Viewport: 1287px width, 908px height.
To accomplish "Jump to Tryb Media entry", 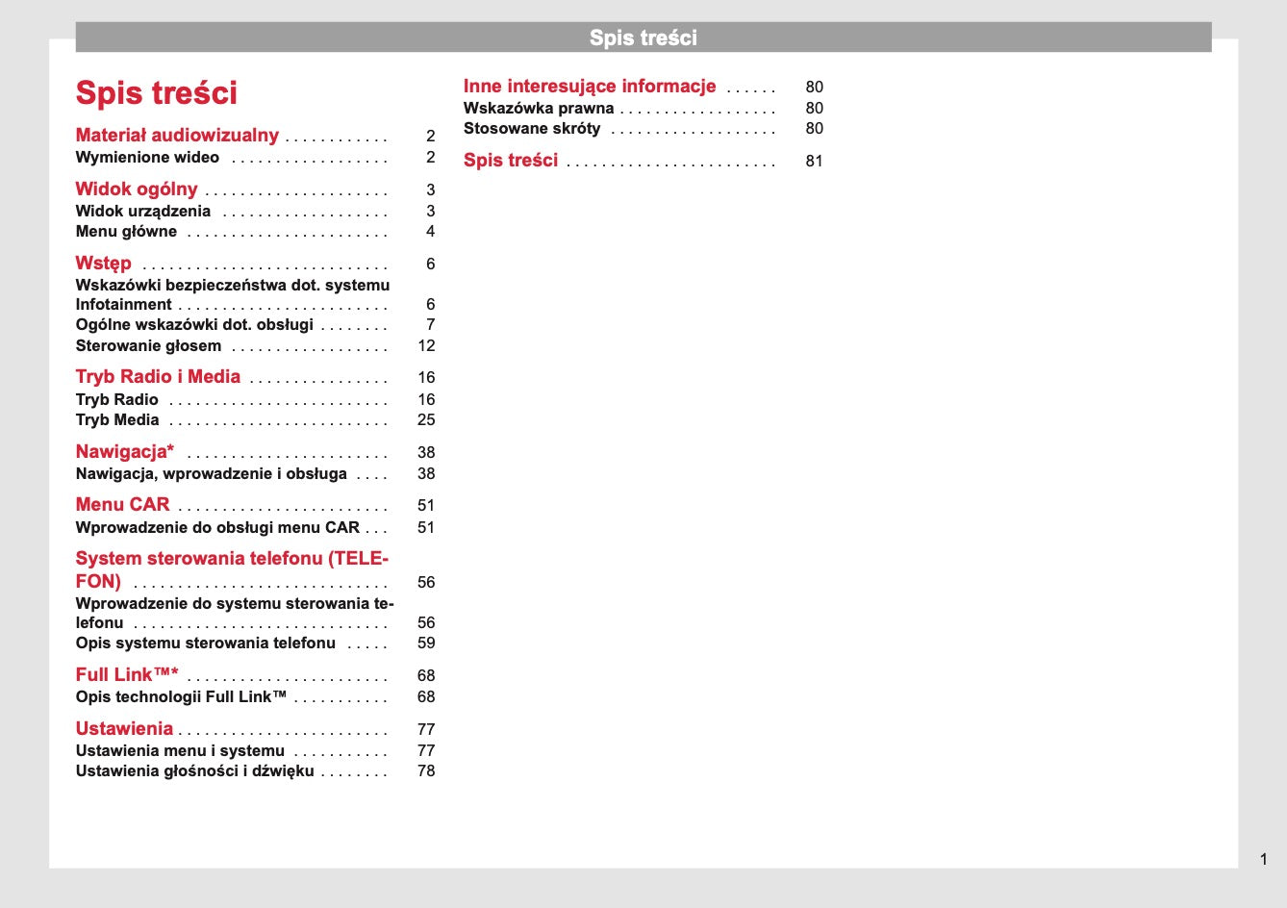I will 117,420.
